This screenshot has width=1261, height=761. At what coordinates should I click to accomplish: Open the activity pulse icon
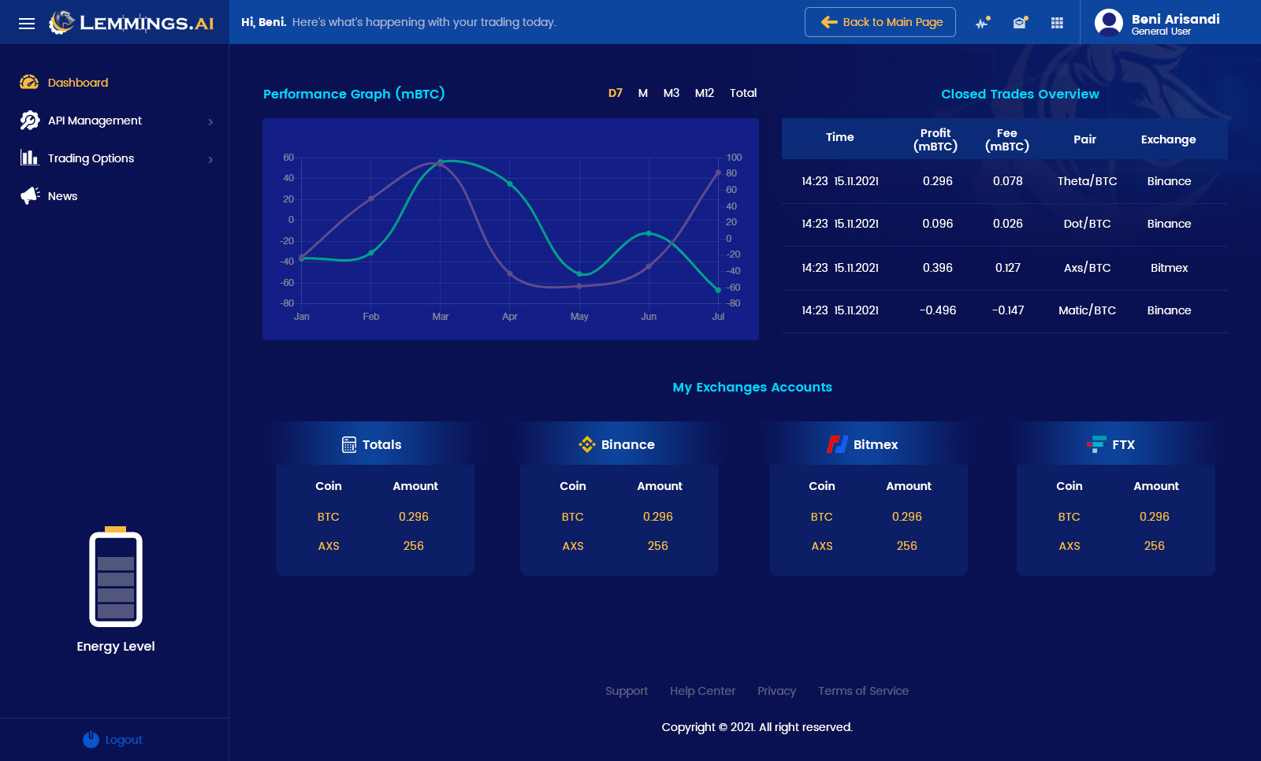tap(982, 23)
